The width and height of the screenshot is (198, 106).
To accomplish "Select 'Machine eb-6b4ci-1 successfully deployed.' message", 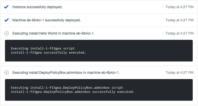I will click(46, 20).
